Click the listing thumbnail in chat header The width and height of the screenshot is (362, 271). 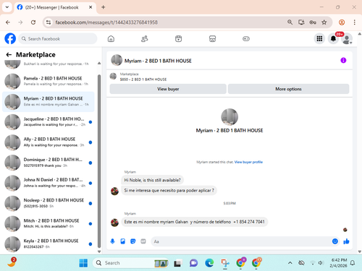coord(117,60)
